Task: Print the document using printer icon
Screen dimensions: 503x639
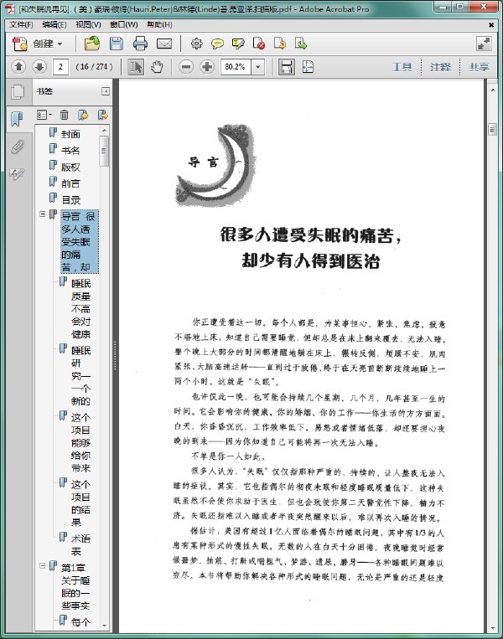Action: (x=140, y=44)
